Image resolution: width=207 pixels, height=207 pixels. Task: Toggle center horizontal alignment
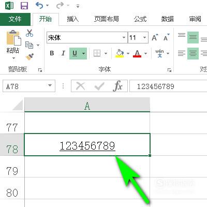[x=193, y=53]
